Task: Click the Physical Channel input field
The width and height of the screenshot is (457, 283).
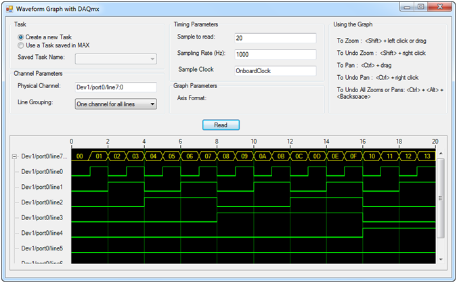Action: pos(116,87)
